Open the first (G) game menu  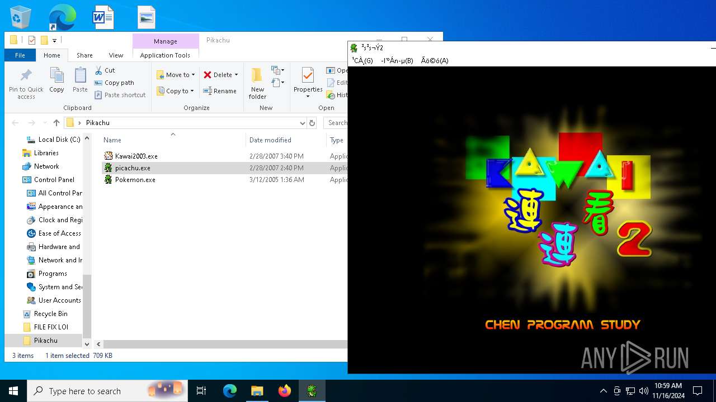[362, 60]
